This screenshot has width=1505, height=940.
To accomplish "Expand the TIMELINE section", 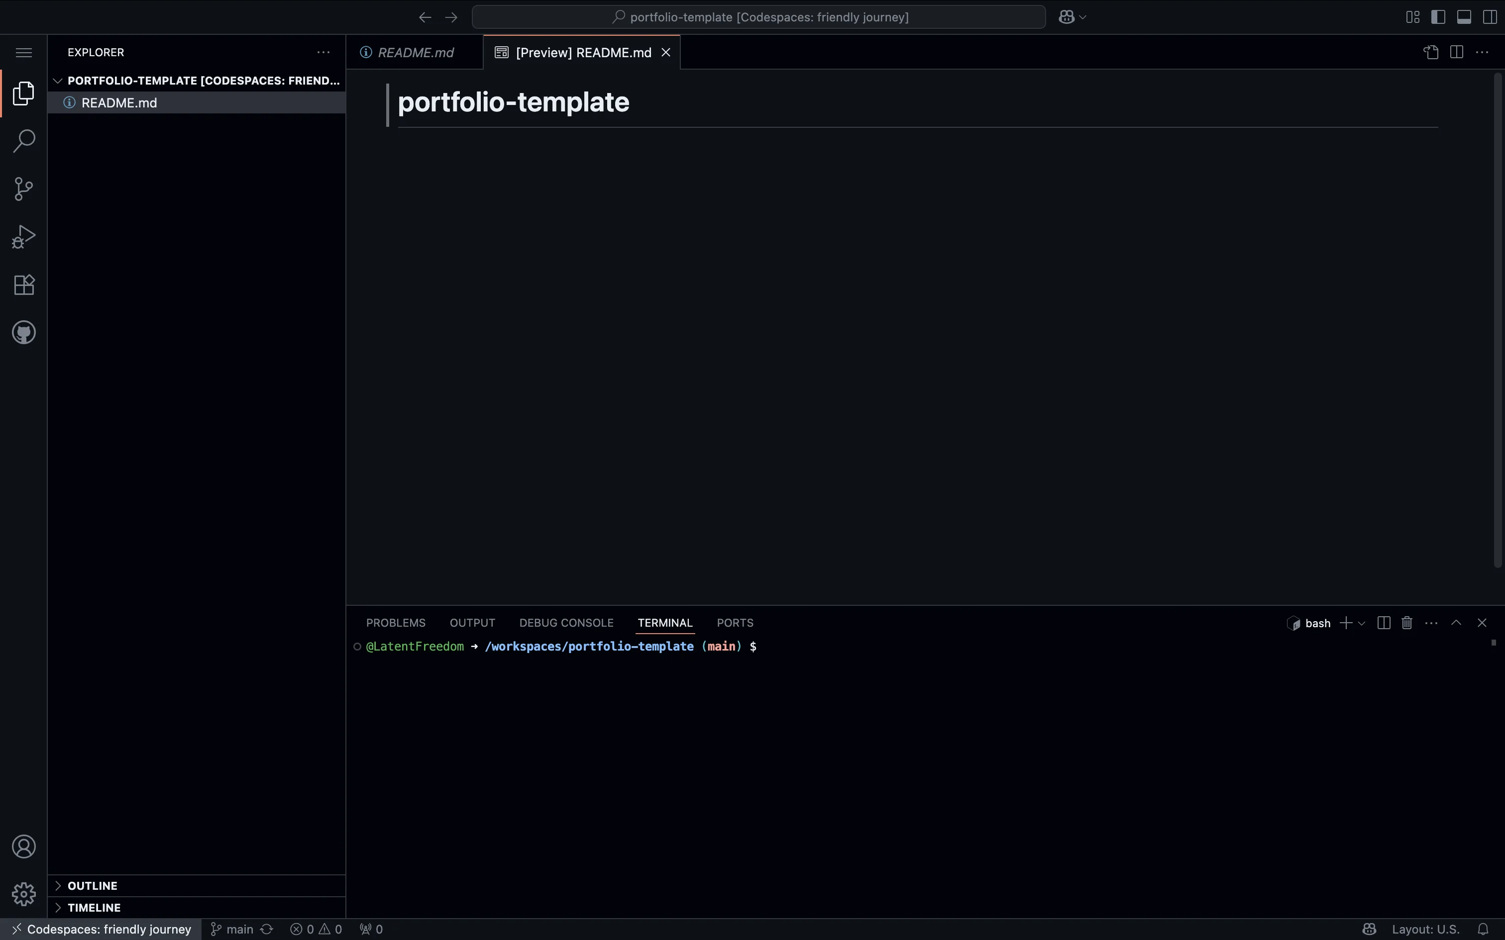I will [x=94, y=907].
